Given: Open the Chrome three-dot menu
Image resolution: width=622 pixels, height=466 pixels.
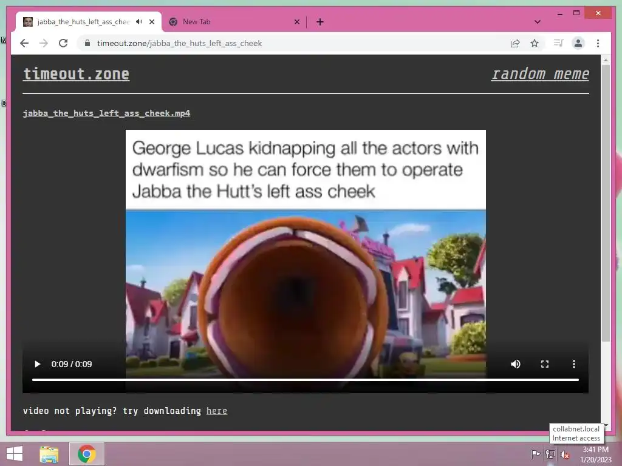Looking at the screenshot, I should pyautogui.click(x=598, y=43).
